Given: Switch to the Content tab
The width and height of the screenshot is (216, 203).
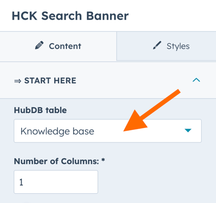Looking at the screenshot, I should click(58, 46).
